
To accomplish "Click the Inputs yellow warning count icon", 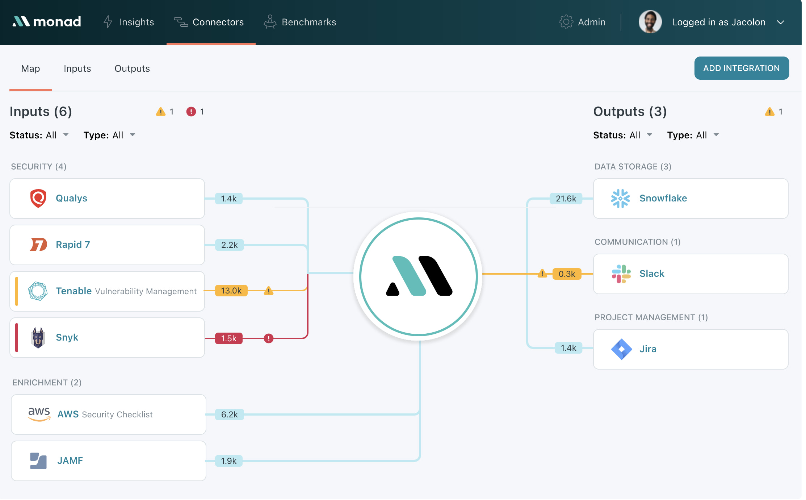I will (x=160, y=112).
